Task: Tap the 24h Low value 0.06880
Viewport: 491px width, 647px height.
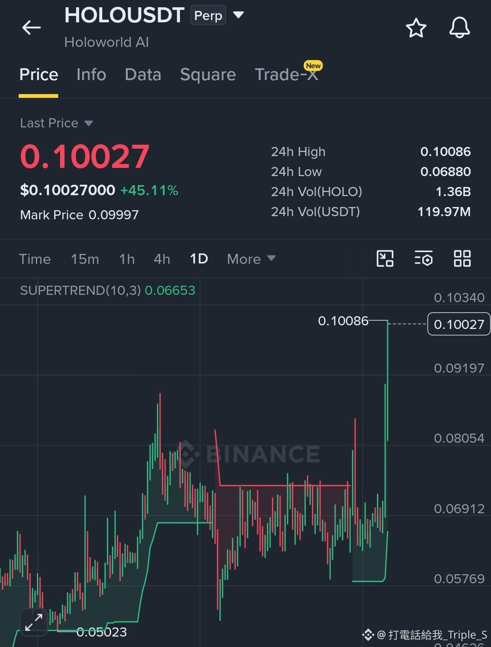Action: pos(446,172)
